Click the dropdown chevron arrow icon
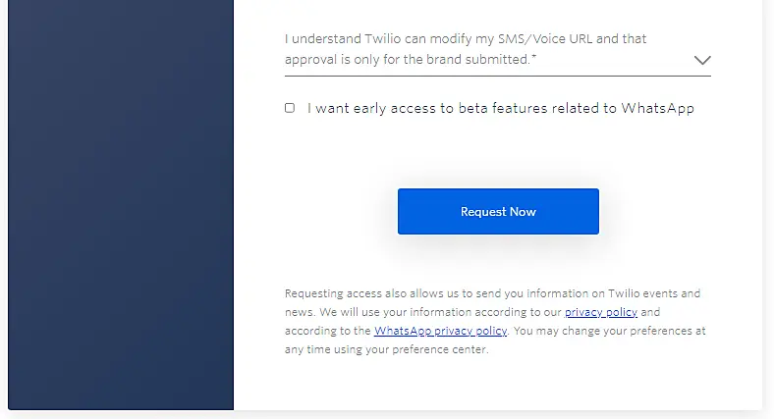 (701, 60)
